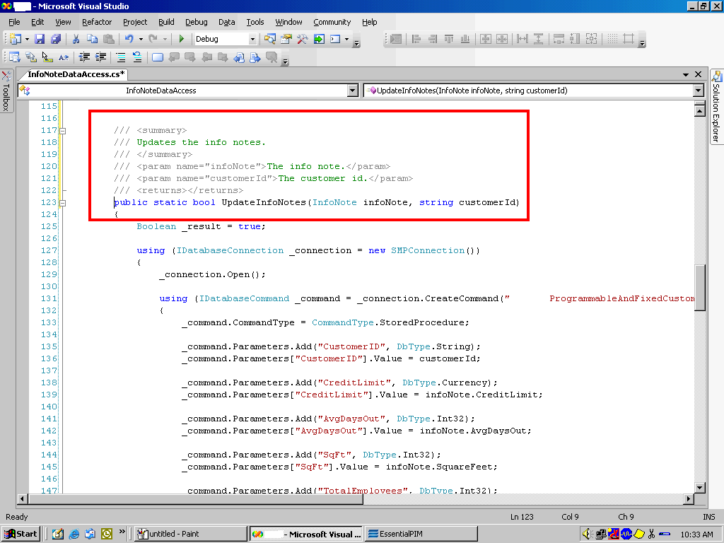Click the vertical scrollbar down arrow

(700, 486)
